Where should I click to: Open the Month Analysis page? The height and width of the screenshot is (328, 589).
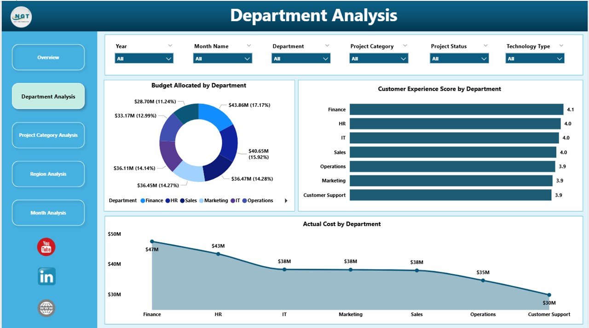click(48, 212)
